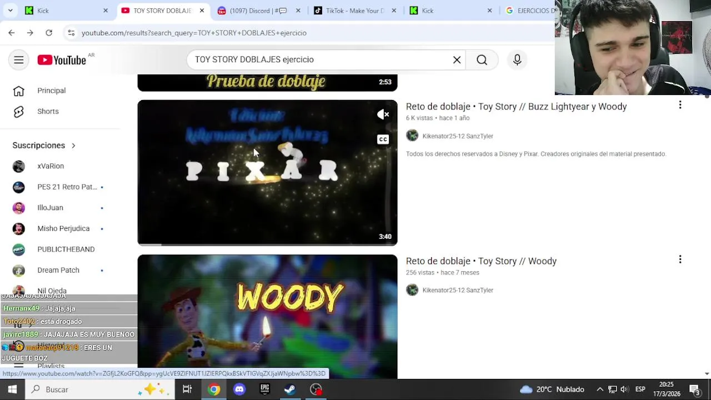
Task: Click channel avatar of Buzz Lightyear video
Action: 412,136
